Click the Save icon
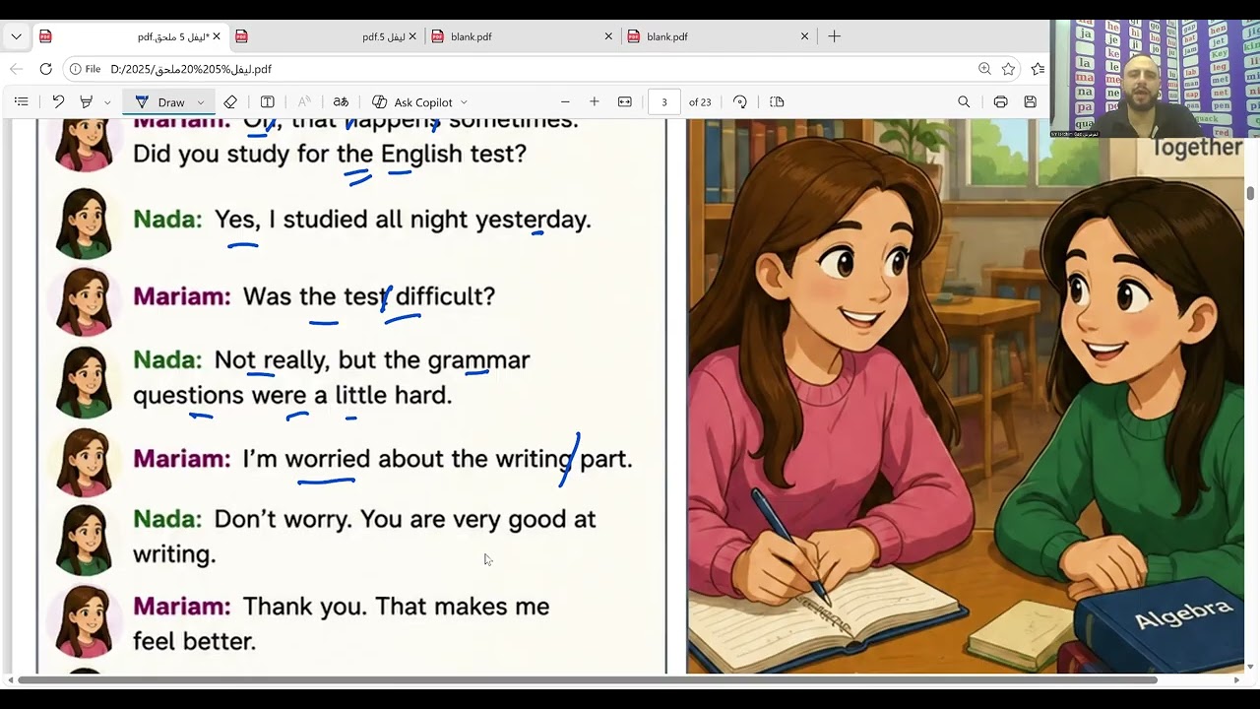Viewport: 1260px width, 709px height. [x=1030, y=101]
